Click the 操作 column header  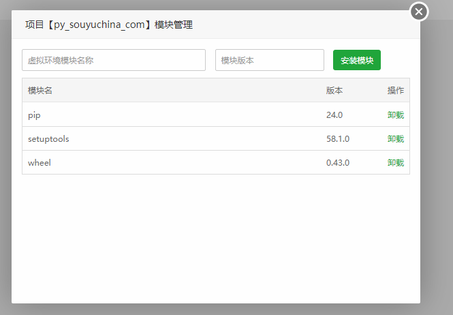pos(395,91)
